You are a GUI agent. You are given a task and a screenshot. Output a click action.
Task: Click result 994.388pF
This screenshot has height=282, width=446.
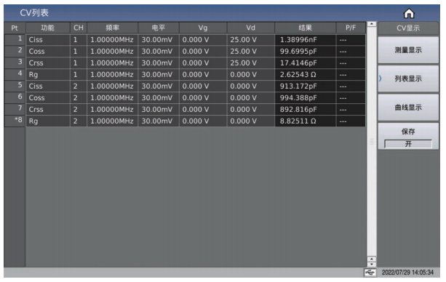[x=305, y=98]
